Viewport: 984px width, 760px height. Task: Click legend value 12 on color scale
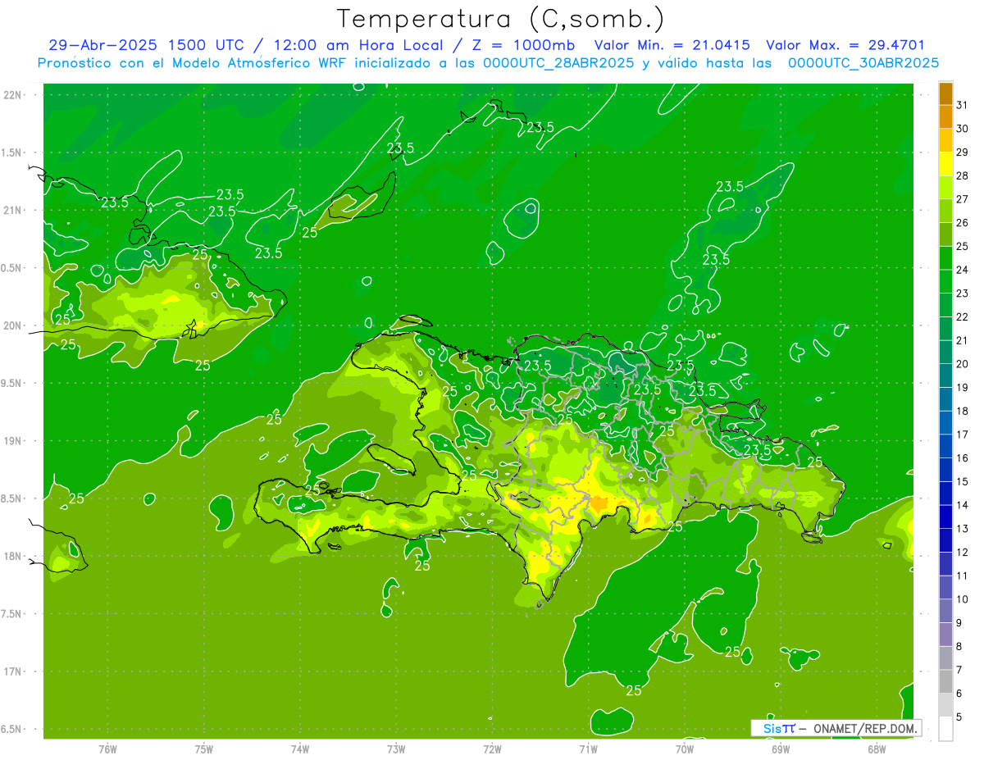point(962,552)
